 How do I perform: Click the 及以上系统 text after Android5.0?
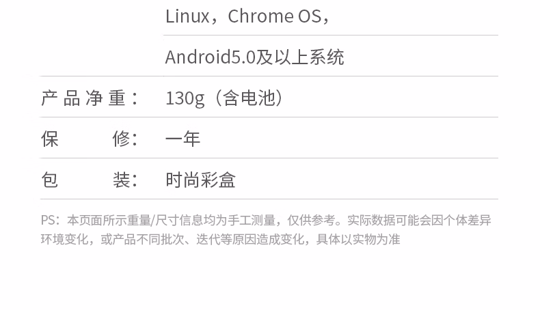(300, 57)
